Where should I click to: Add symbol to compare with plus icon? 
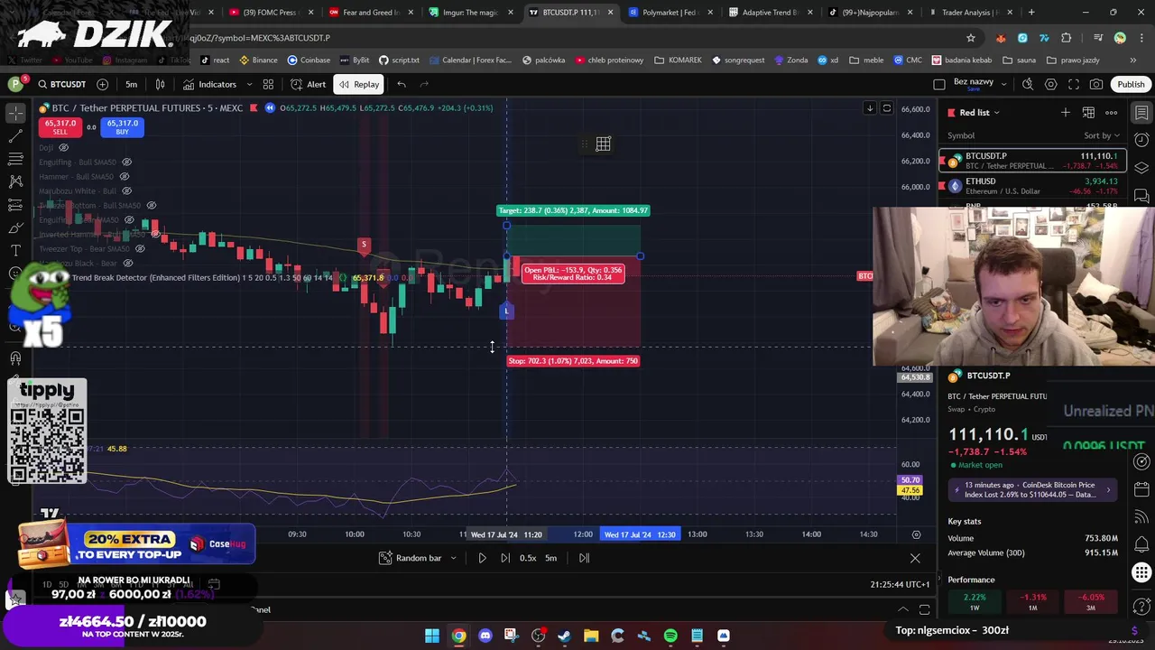click(102, 84)
